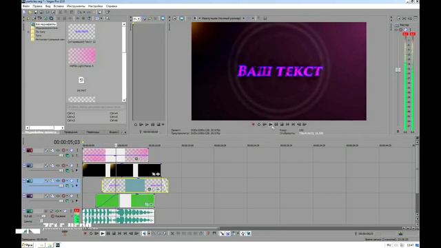The height and width of the screenshot is (248, 441).
Task: Click Play from start under the preview
Action: click(x=265, y=124)
